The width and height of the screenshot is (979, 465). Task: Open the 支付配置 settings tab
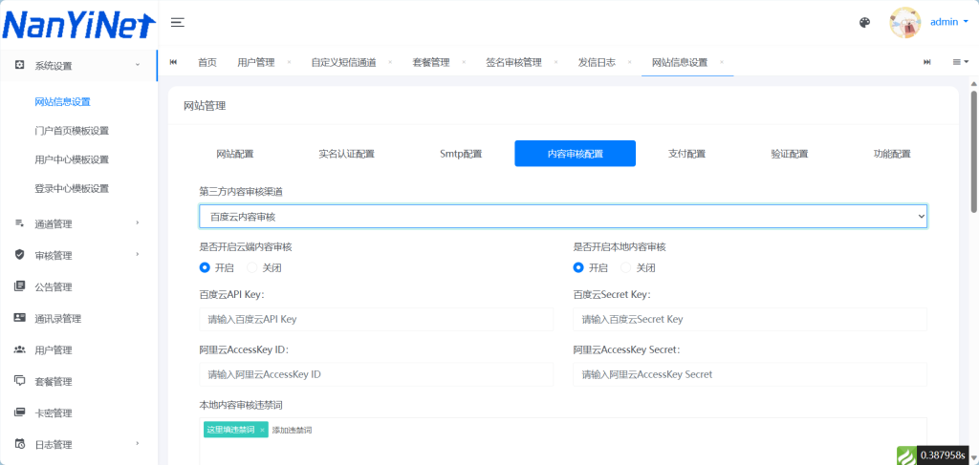(x=686, y=154)
